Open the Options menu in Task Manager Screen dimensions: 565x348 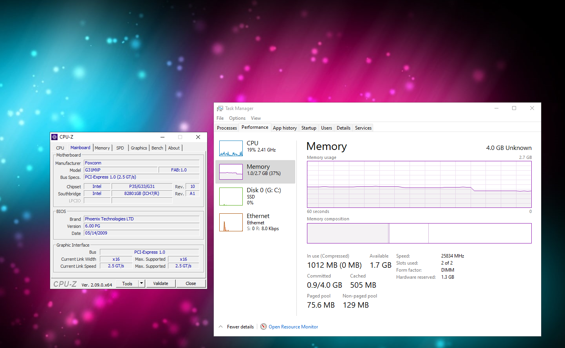pos(237,118)
